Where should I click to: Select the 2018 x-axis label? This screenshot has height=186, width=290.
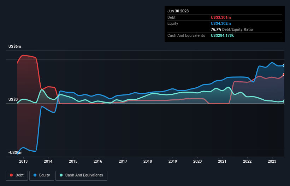click(148, 161)
